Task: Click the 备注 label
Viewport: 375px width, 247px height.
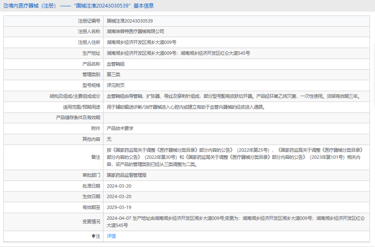Action: (96, 157)
